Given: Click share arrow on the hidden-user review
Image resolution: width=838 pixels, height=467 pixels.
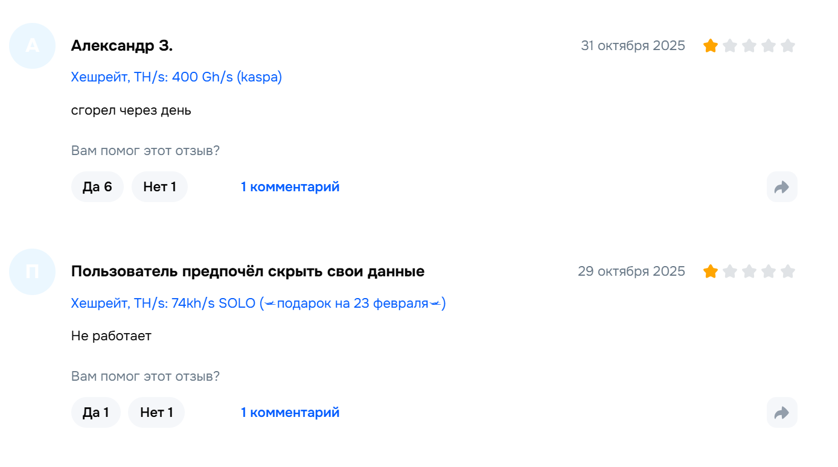Looking at the screenshot, I should click(x=782, y=413).
